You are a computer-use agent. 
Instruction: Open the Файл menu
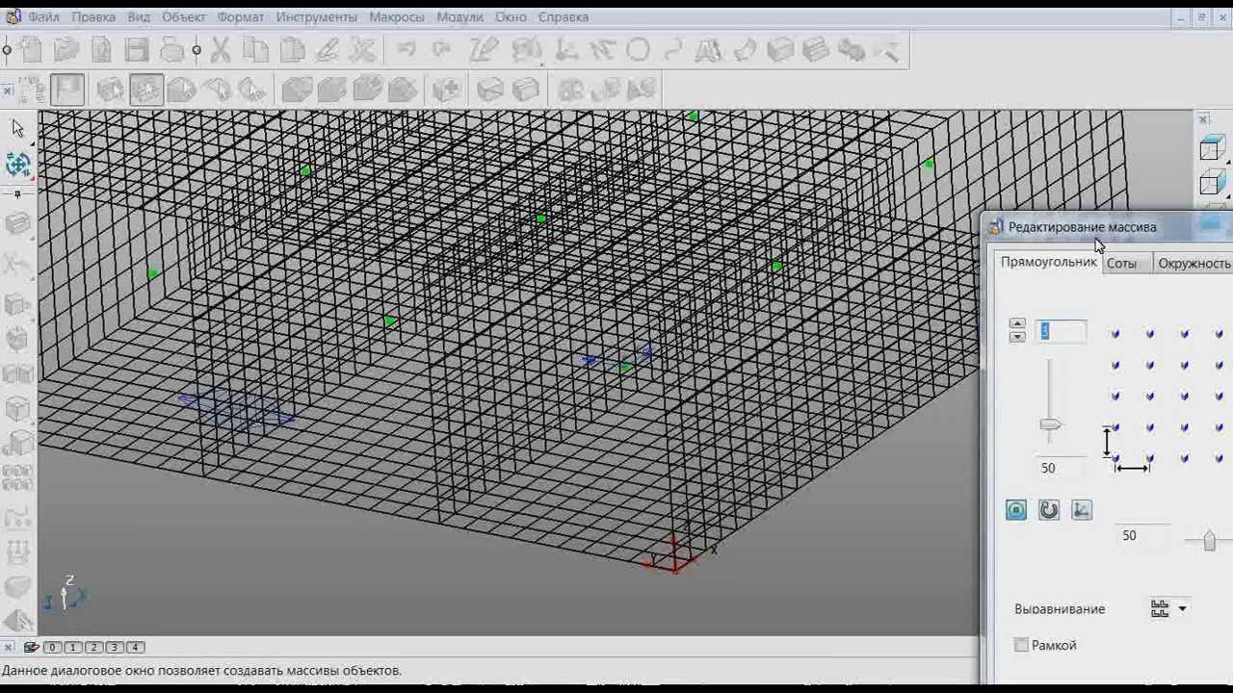coord(43,17)
